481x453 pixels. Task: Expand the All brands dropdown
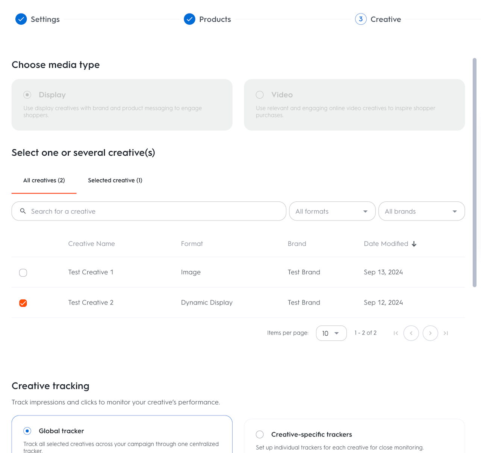coord(421,211)
